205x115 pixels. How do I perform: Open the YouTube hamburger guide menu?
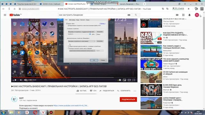[5, 15]
